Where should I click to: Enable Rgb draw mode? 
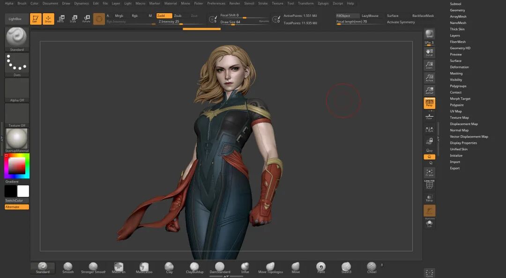[134, 15]
